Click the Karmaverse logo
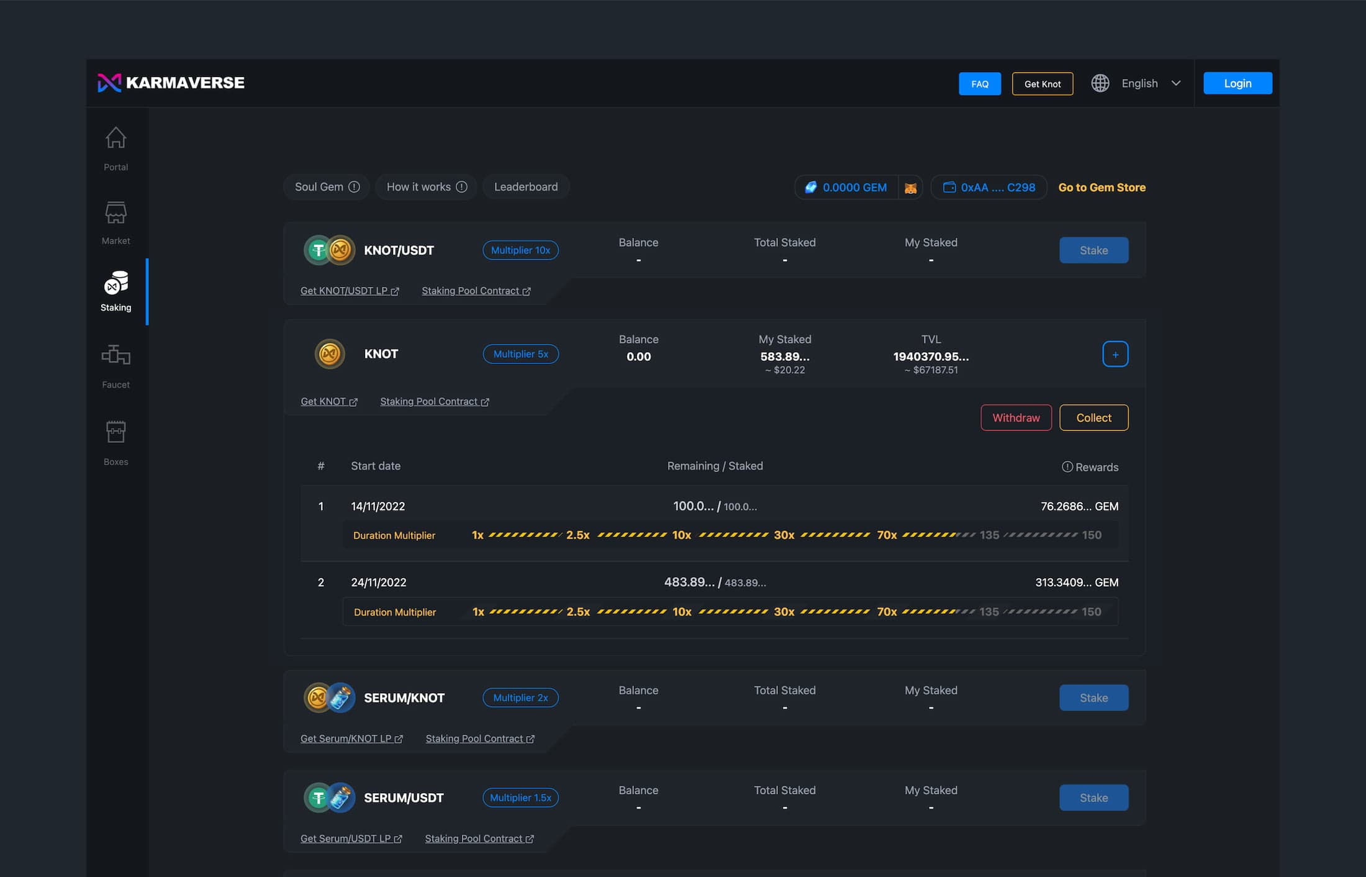 [x=171, y=83]
